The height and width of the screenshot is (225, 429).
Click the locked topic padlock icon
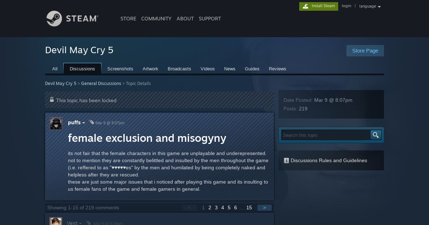[x=52, y=100]
